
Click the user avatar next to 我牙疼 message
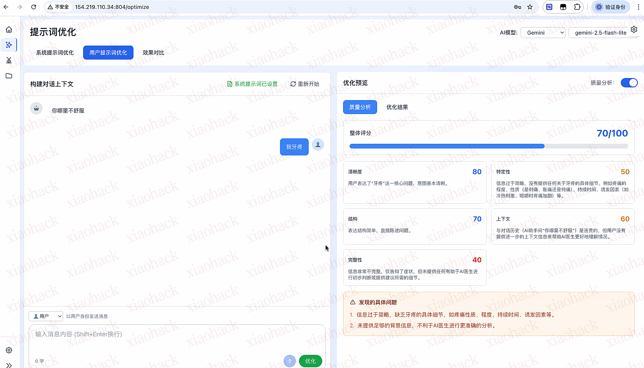(318, 145)
